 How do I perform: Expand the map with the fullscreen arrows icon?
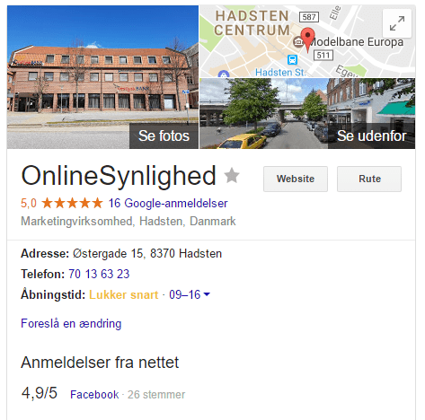coord(397,23)
